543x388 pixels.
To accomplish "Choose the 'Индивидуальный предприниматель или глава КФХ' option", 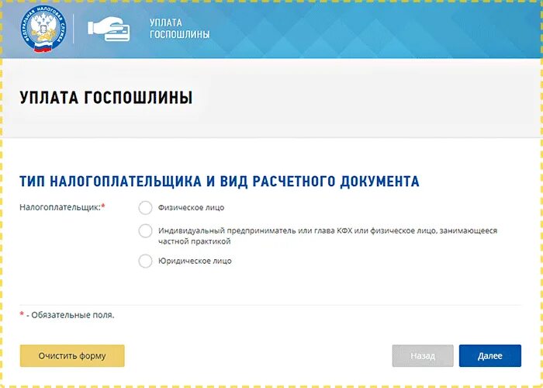I will click(145, 231).
